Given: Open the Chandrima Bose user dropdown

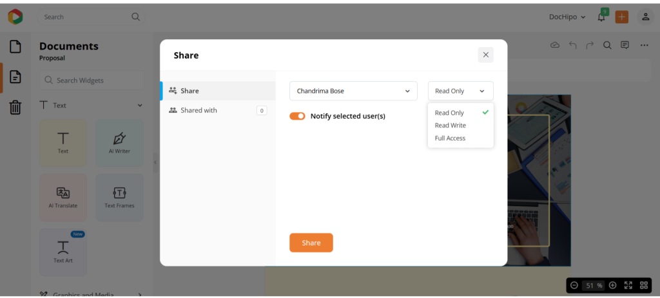Looking at the screenshot, I should click(x=353, y=91).
